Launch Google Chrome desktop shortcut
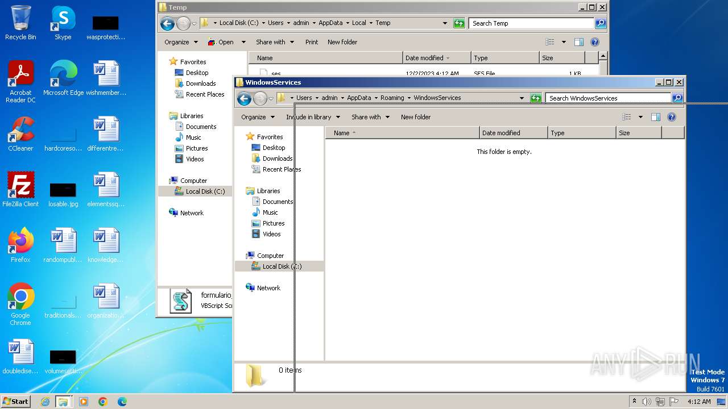This screenshot has height=409, width=728. [20, 304]
